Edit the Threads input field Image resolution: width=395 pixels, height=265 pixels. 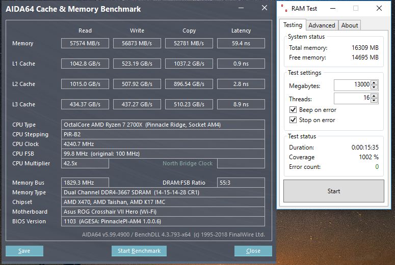coord(352,98)
